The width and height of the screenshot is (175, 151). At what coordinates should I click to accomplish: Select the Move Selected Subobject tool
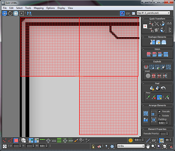tap(5, 13)
